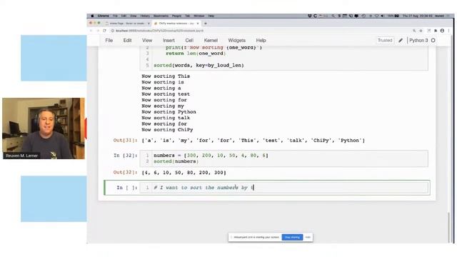Image resolution: width=457 pixels, height=257 pixels.
Task: Click the In [32] prompt label
Action: coord(126,156)
